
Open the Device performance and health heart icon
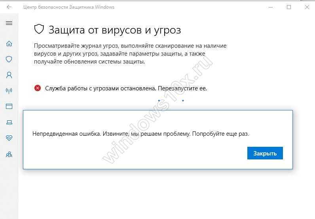(9, 138)
